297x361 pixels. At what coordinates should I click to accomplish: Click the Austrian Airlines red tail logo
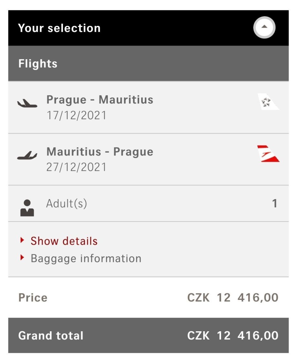pos(268,154)
